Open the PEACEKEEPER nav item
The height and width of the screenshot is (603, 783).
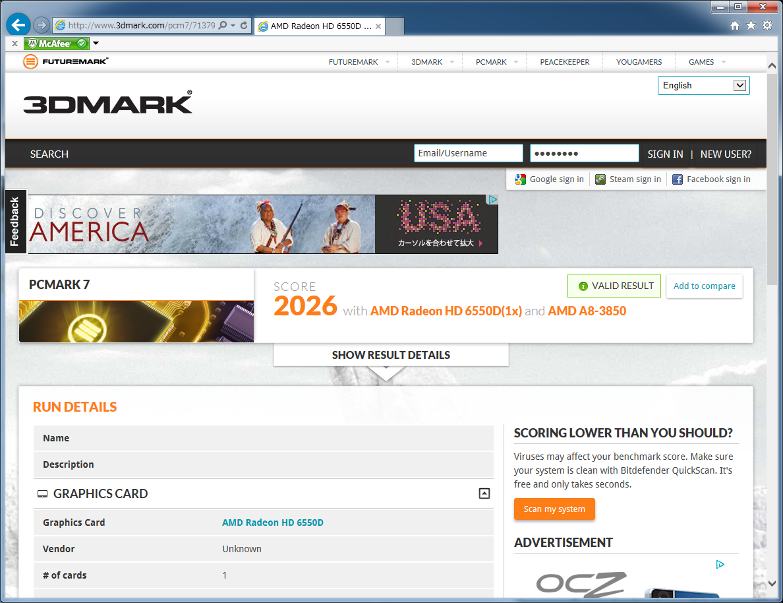click(x=565, y=62)
